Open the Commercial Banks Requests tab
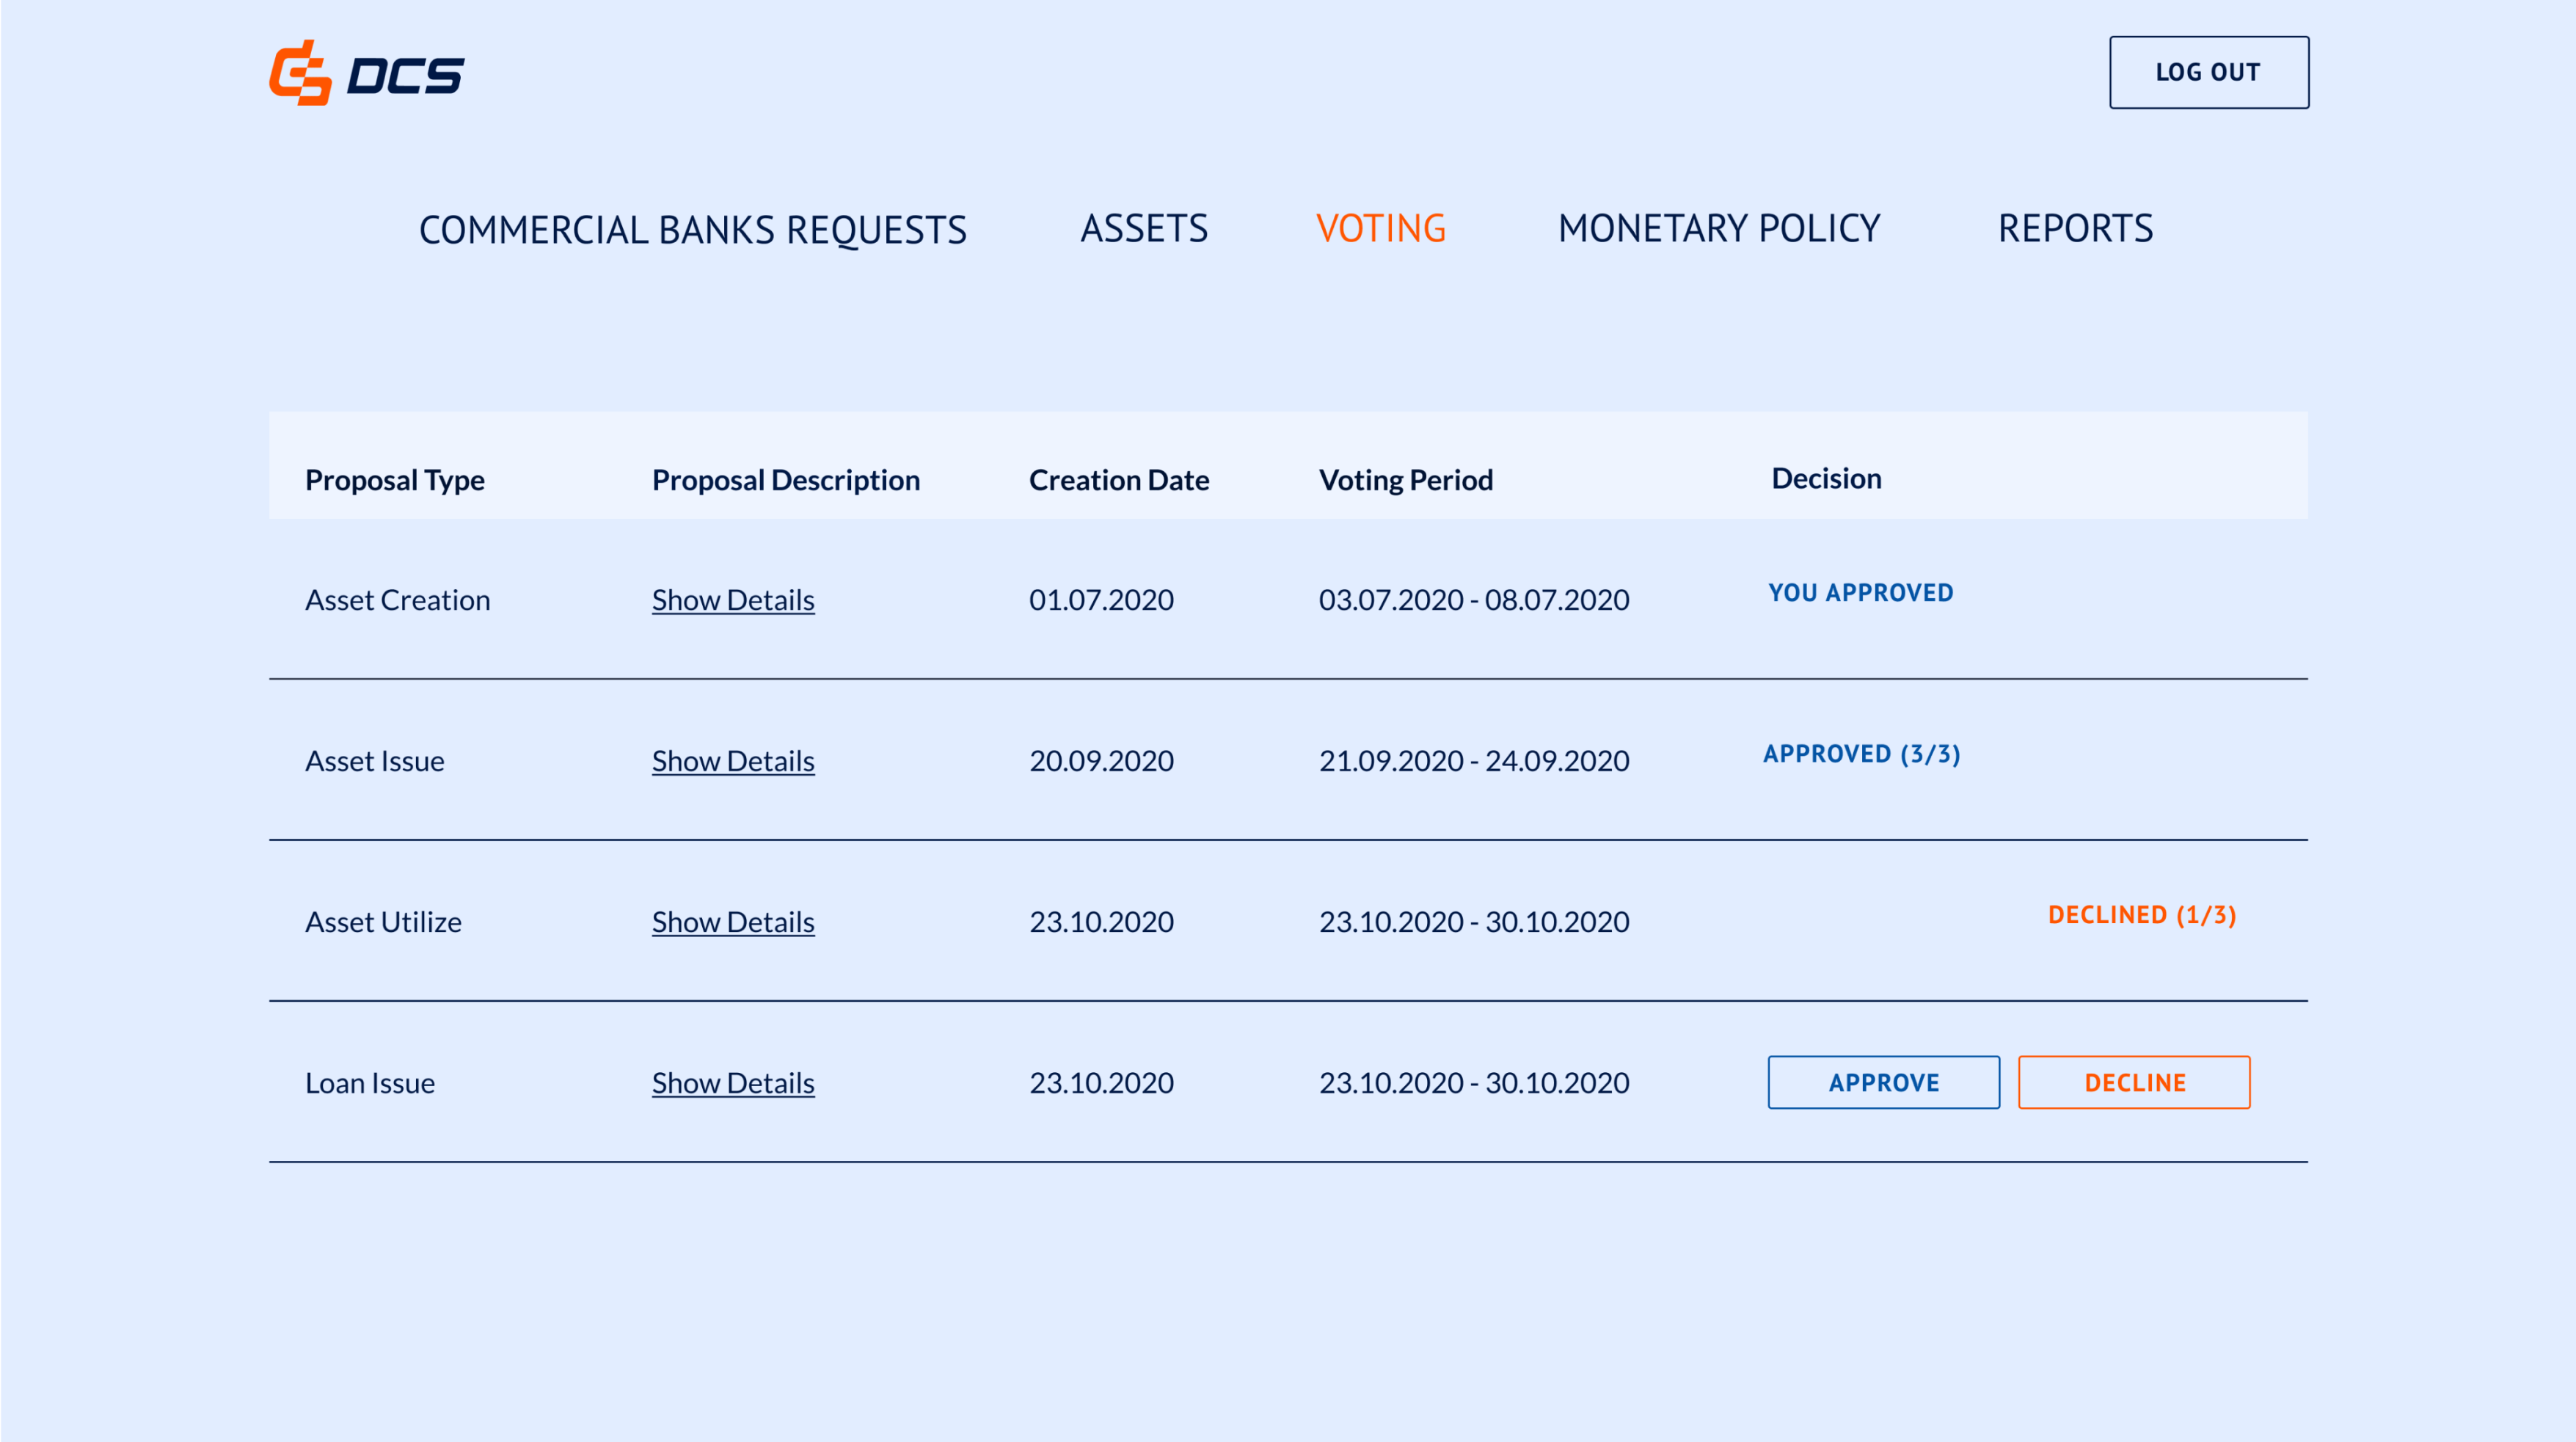Screen dimensions: 2576x1442 692,230
